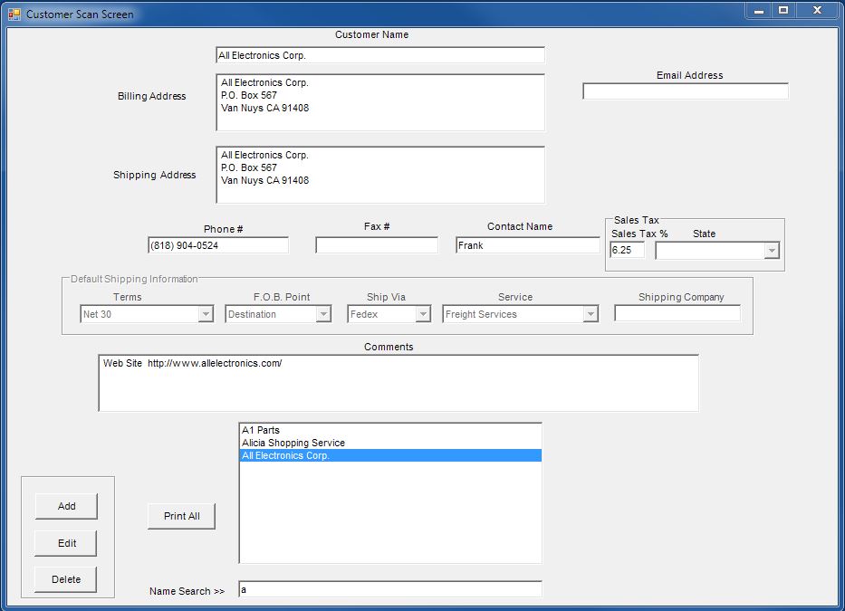Maximize the Customer Scan Screen window

783,11
